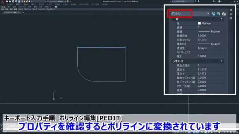The image size is (239, 134).
Task: Toggle PICKADD icon in Properties palette
Action: point(213,14)
